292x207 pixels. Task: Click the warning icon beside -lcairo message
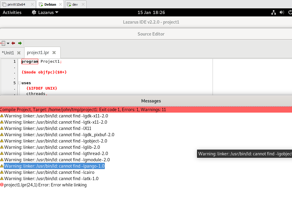(x=2, y=172)
